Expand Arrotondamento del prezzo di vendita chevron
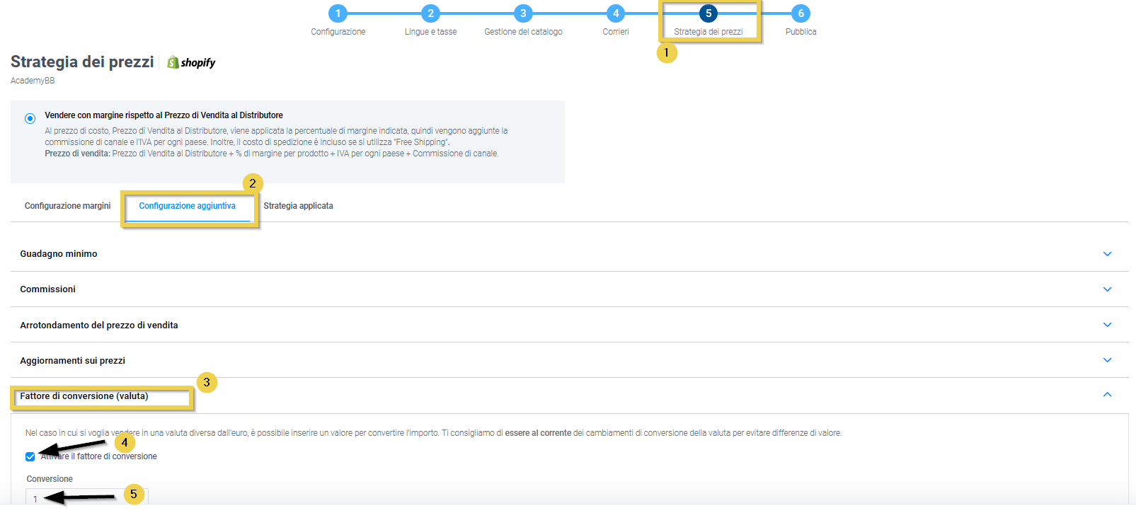Screen dimensions: 1136x513 click(1107, 325)
